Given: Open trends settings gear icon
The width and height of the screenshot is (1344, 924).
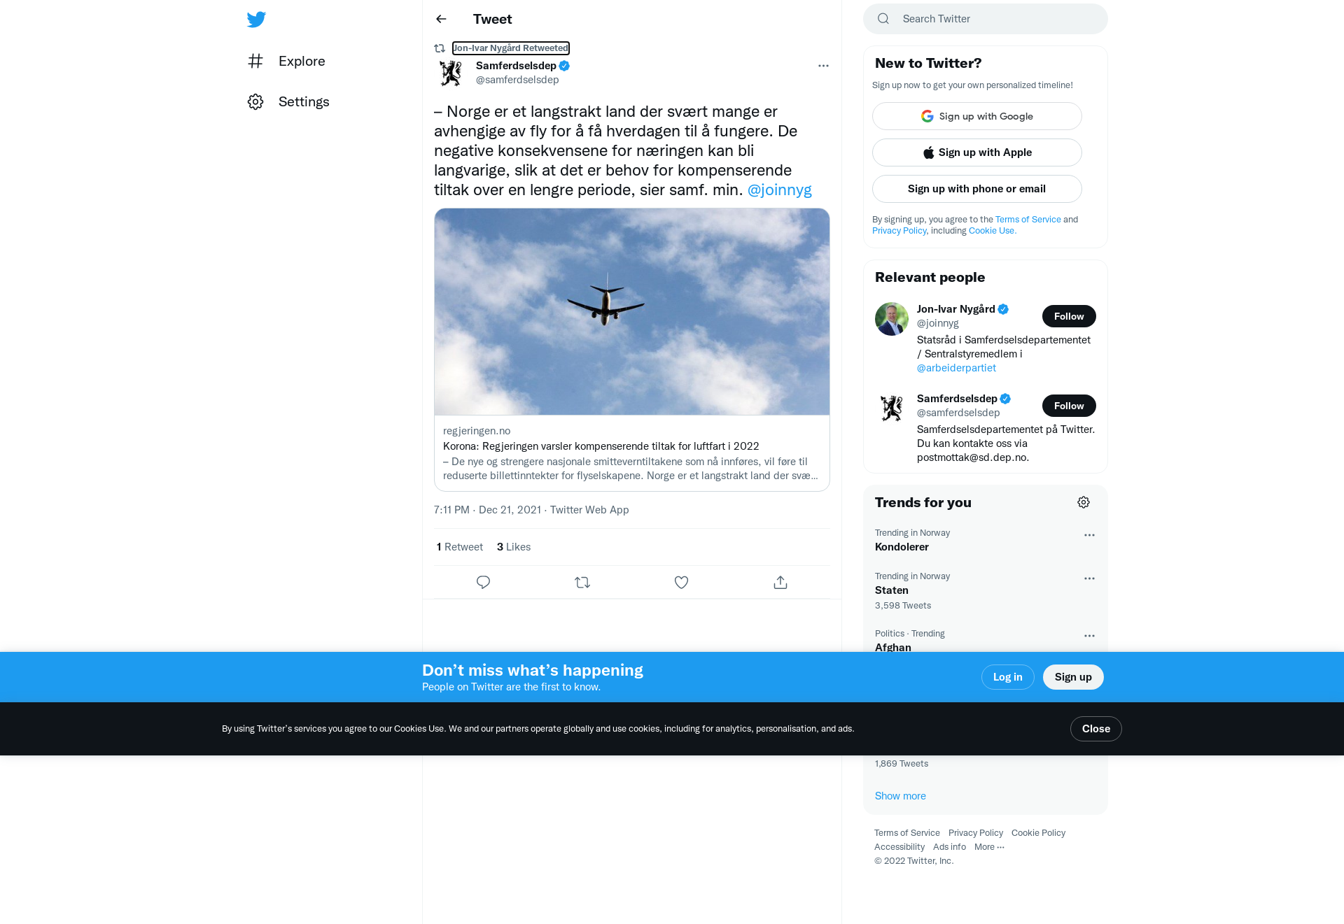Looking at the screenshot, I should (x=1084, y=502).
